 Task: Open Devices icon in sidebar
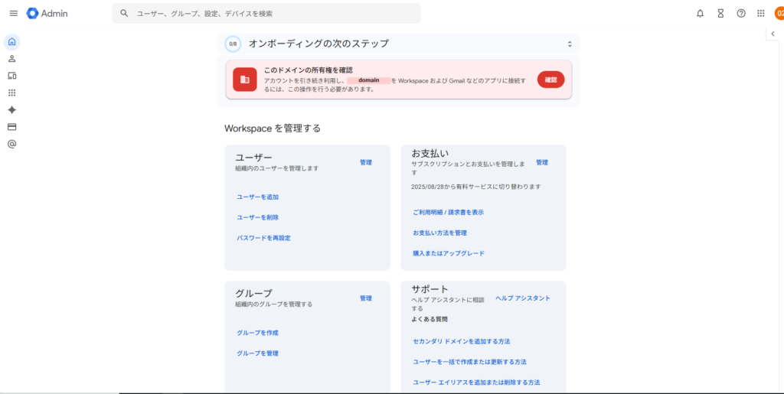point(11,76)
